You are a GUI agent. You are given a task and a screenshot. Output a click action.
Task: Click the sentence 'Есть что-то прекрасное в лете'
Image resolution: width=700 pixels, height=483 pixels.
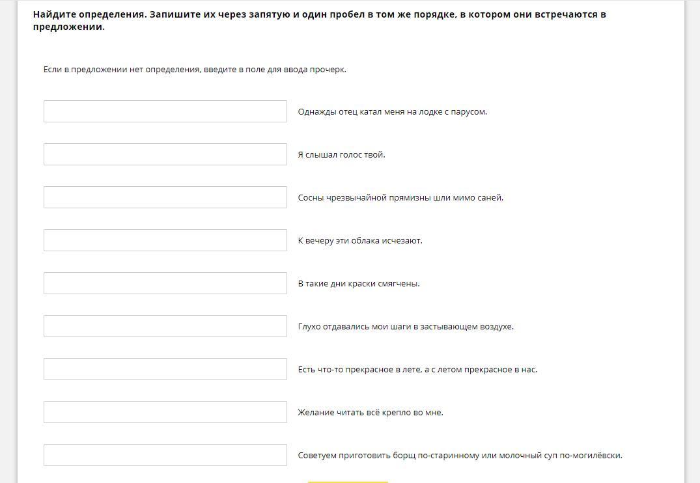(417, 370)
